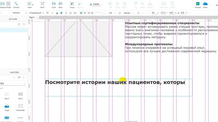218x122 pixels.
Task: Toggle Bold formatting
Action: 61,13
